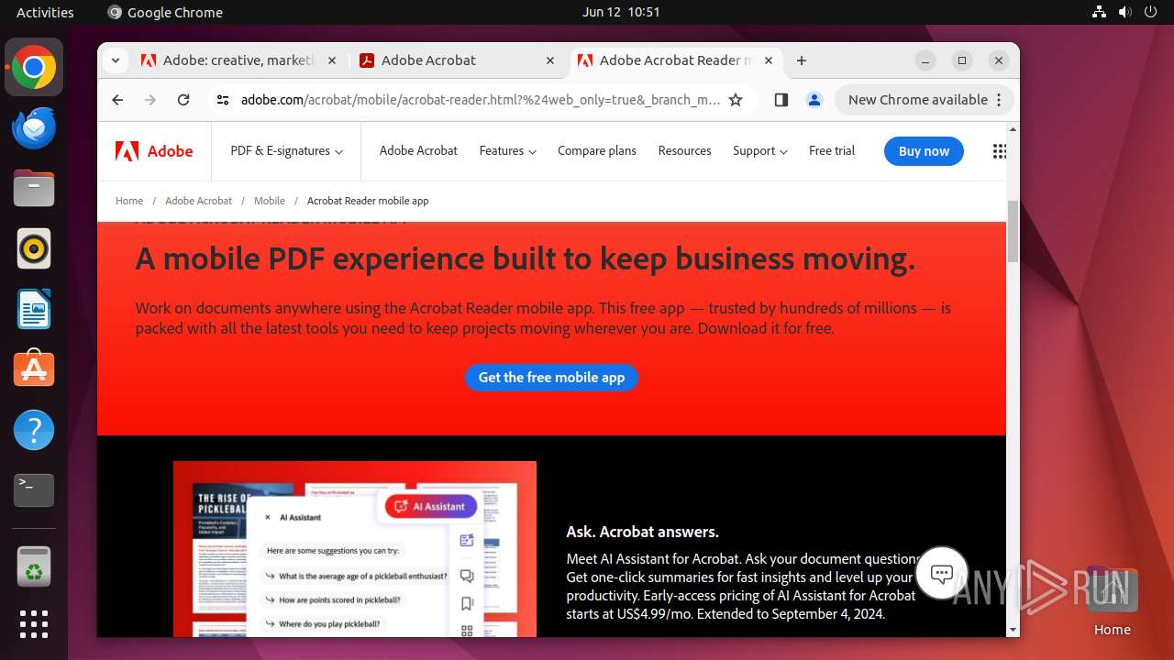Show applications grid in dock
Image resolution: width=1174 pixels, height=660 pixels.
[34, 624]
